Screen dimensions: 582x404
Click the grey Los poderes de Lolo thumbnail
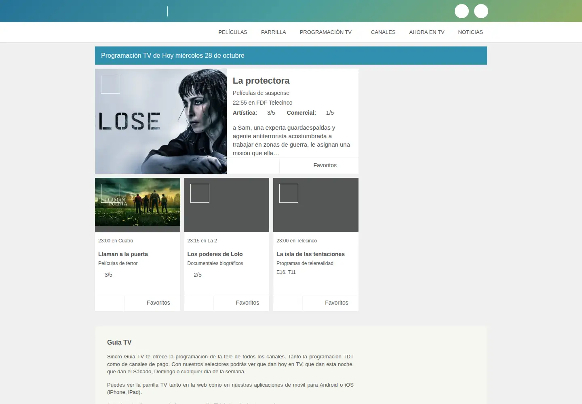pyautogui.click(x=227, y=205)
